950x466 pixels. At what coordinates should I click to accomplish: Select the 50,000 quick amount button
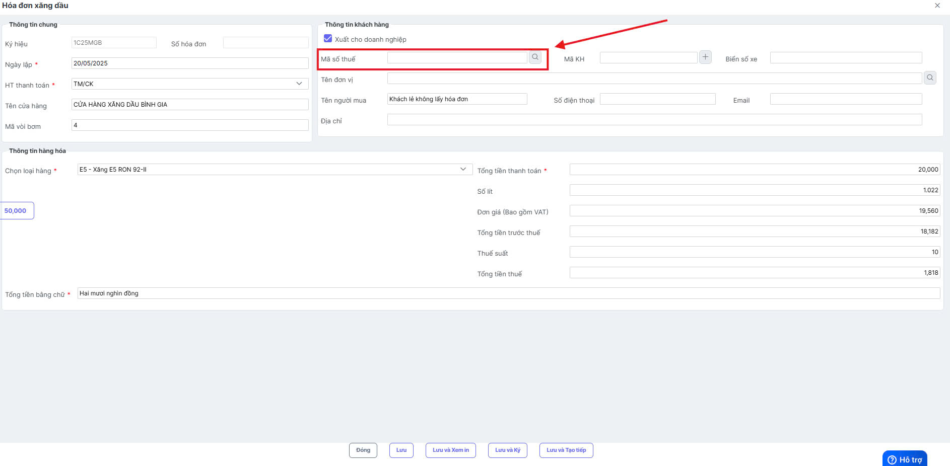tap(16, 211)
